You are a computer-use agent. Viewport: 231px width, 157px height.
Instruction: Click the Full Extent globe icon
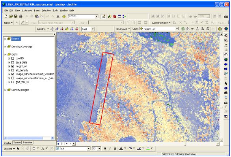pos(226,60)
